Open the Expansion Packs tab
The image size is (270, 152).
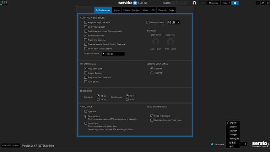tap(166, 10)
